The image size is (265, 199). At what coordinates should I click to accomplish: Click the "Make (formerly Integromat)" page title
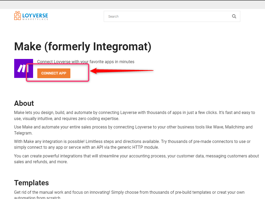(x=83, y=47)
